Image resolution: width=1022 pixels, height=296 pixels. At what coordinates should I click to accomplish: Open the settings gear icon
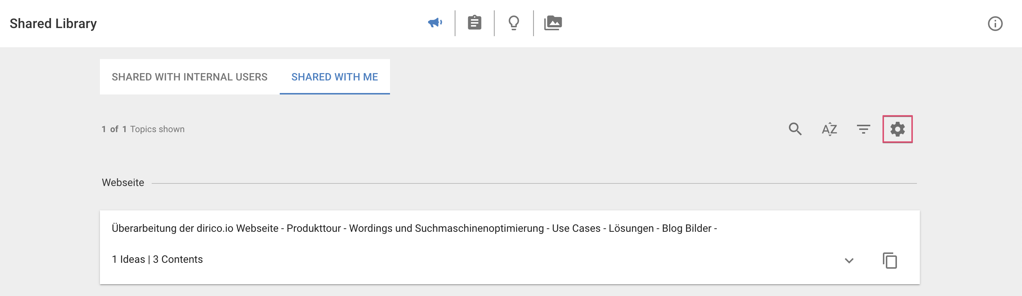coord(897,129)
